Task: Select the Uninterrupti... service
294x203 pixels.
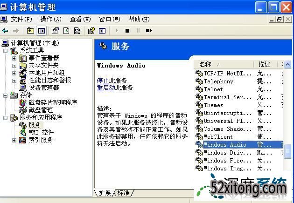Action: 239,113
